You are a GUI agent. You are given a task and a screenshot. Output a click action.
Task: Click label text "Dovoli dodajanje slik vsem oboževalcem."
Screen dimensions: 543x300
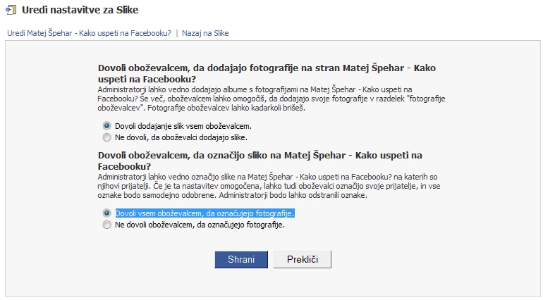[x=183, y=126]
